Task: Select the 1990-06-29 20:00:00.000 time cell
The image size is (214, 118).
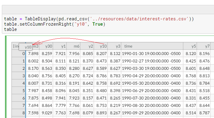Action: coord(152,91)
